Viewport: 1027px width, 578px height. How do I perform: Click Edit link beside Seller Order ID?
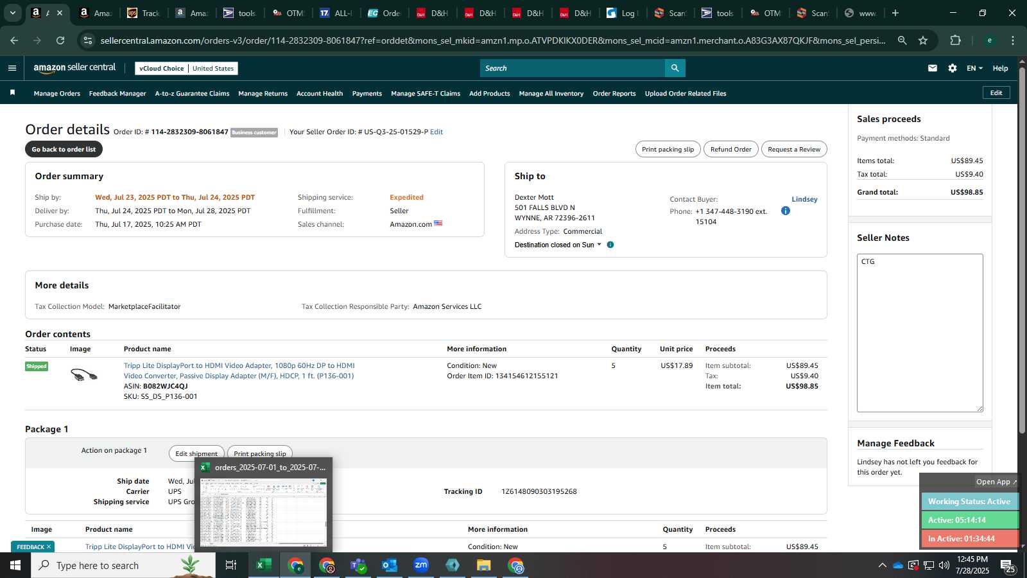click(x=436, y=132)
